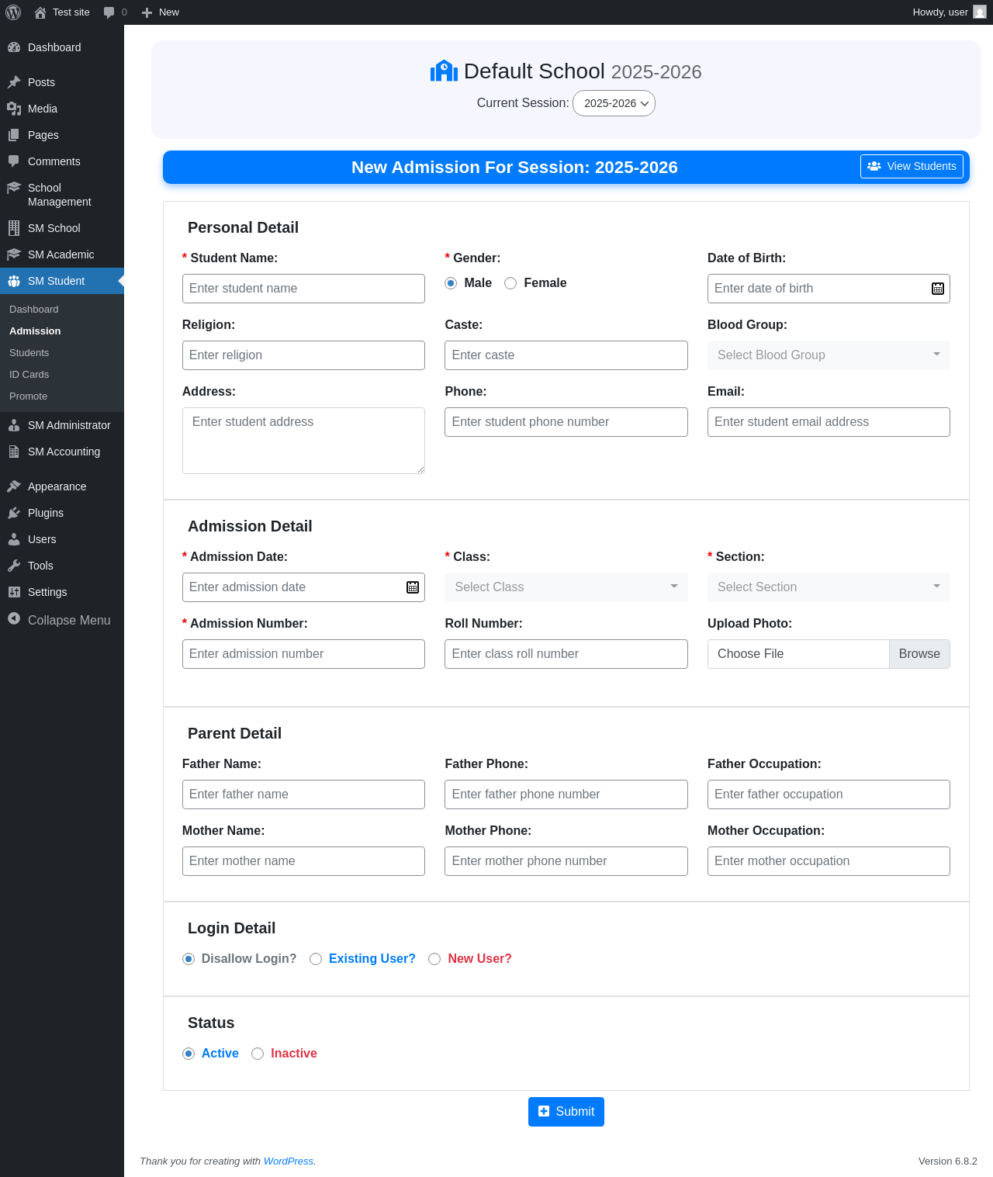Select the Male gender radio button
993x1177 pixels.
tap(451, 283)
